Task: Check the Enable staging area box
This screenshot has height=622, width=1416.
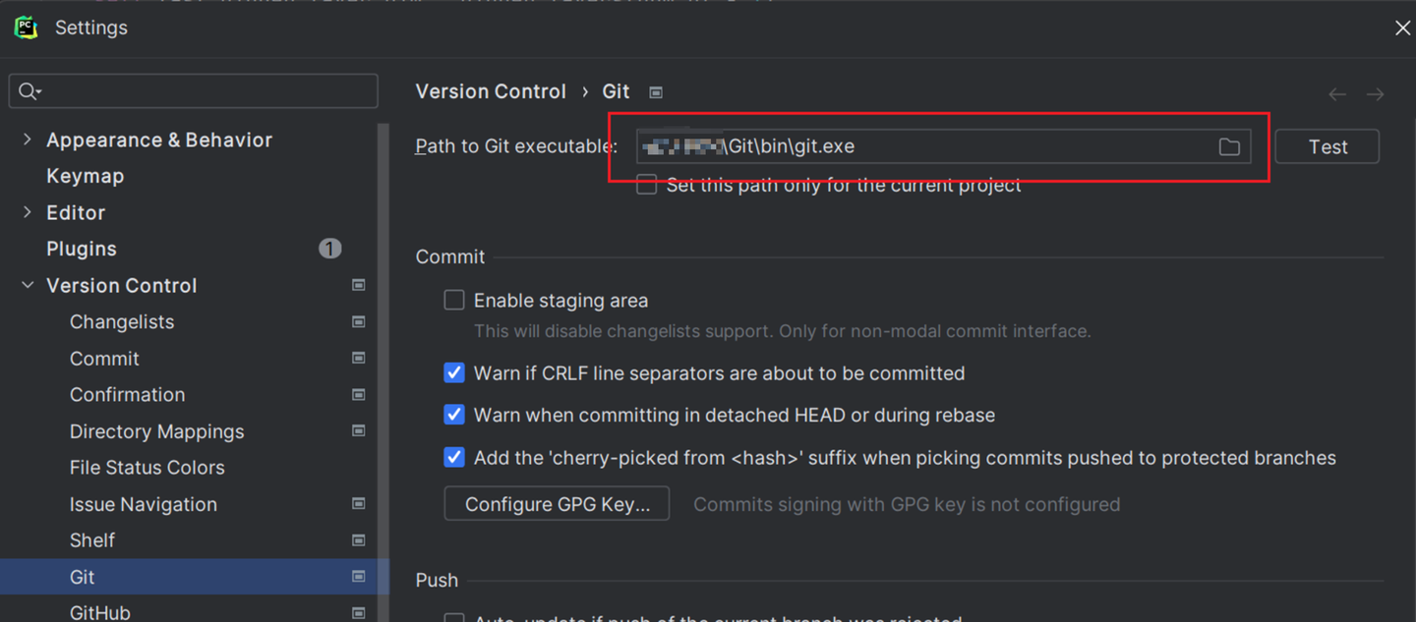Action: (x=454, y=301)
